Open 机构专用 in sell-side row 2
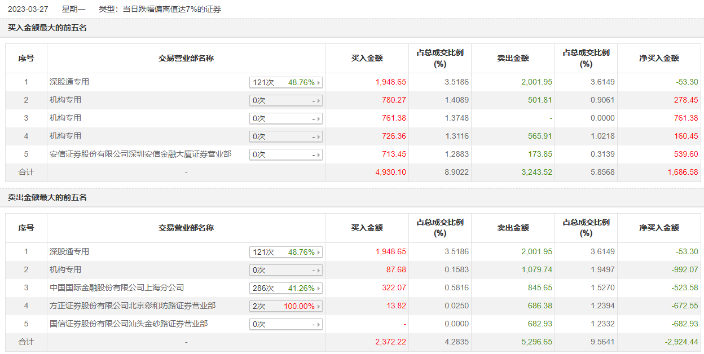Image resolution: width=704 pixels, height=354 pixels. (x=65, y=269)
